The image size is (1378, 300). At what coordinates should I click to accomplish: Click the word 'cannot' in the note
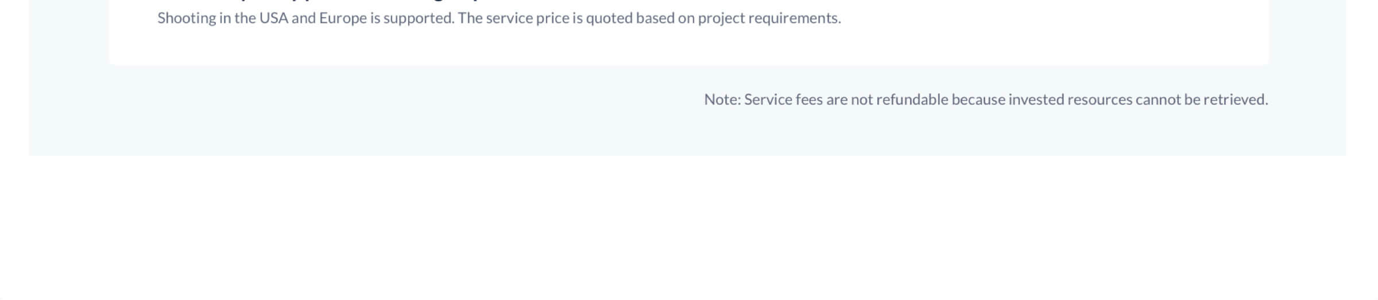(x=1158, y=100)
